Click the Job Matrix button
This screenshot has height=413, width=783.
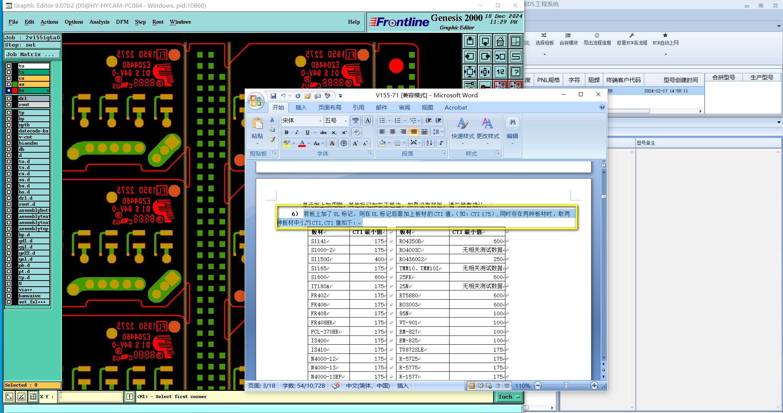[x=32, y=55]
